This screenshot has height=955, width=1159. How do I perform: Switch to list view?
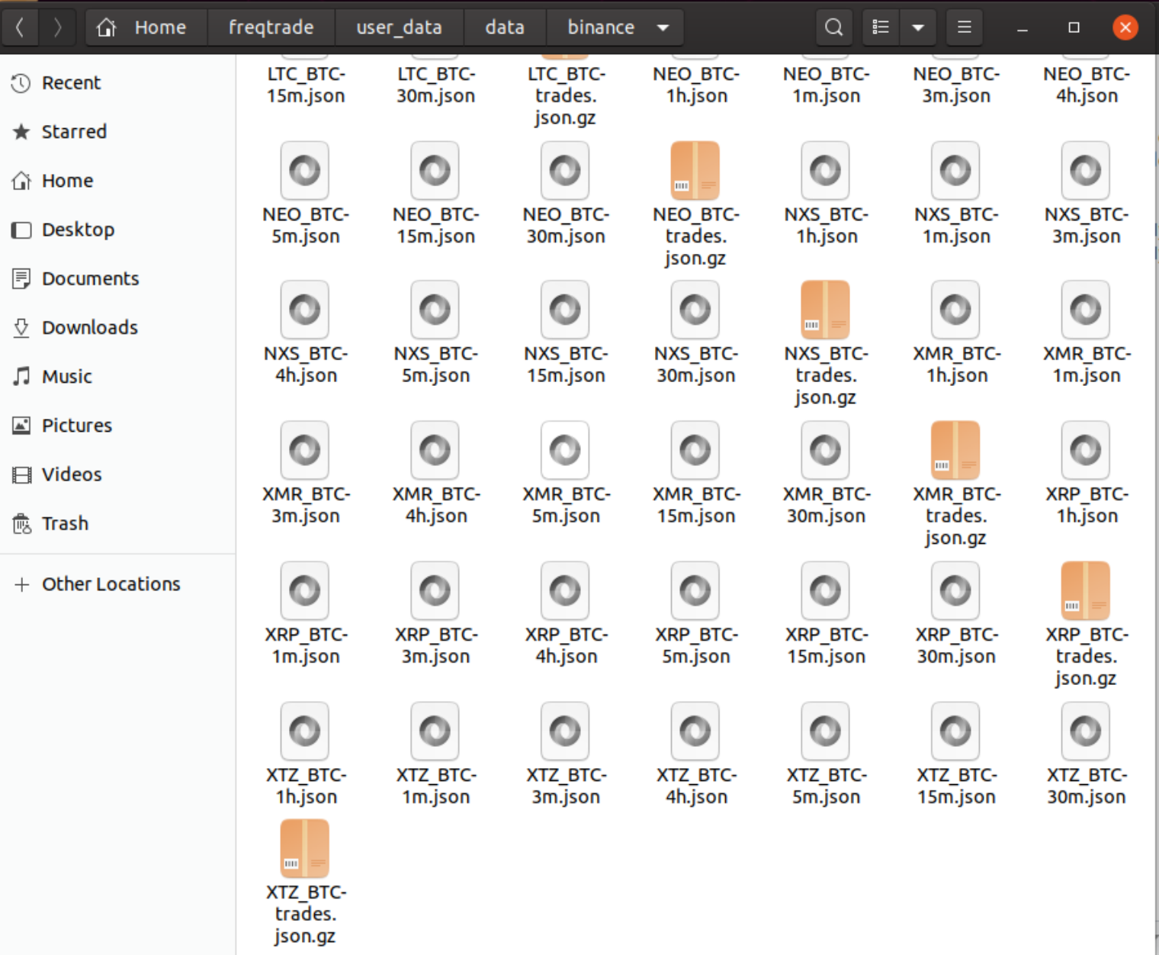coord(880,27)
